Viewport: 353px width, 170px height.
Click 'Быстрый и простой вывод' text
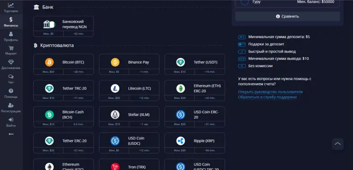pos(272,51)
